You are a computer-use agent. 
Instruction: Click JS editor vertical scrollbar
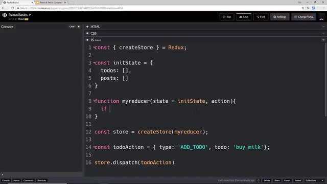tap(325, 79)
